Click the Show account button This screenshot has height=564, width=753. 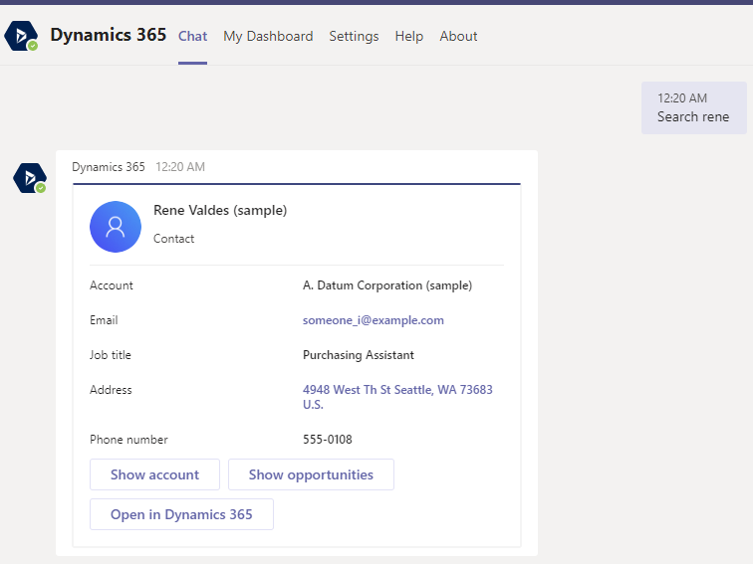click(154, 474)
